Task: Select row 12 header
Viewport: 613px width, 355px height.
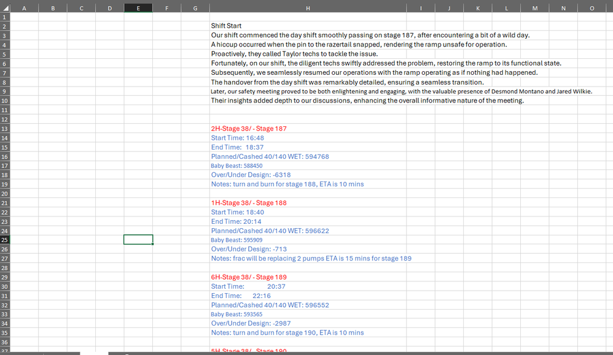Action: [5, 120]
